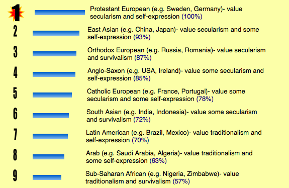Screen dimensions: 289x188
Task: Click the (57%) Sub-Saharan African score
Action: tap(181, 181)
